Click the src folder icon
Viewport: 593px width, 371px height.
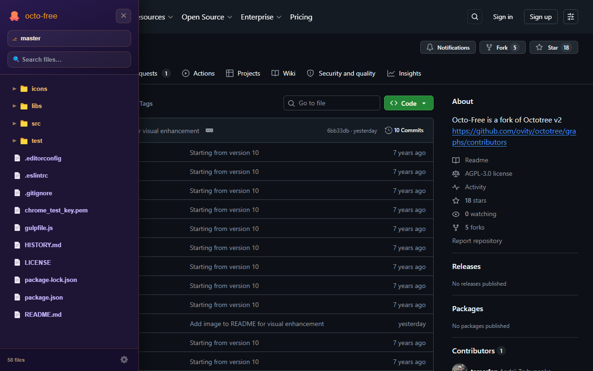[x=24, y=123]
